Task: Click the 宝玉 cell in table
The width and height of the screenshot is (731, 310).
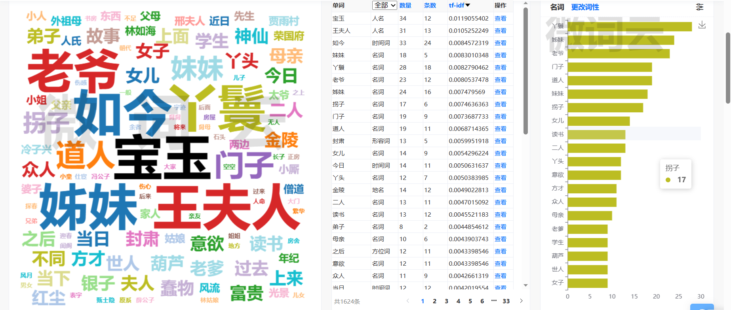Action: pos(339,18)
